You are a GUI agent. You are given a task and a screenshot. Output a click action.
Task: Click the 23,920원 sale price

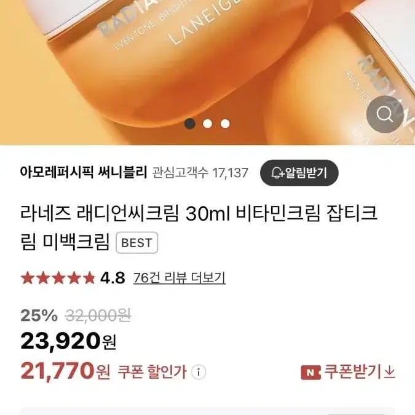point(68,341)
